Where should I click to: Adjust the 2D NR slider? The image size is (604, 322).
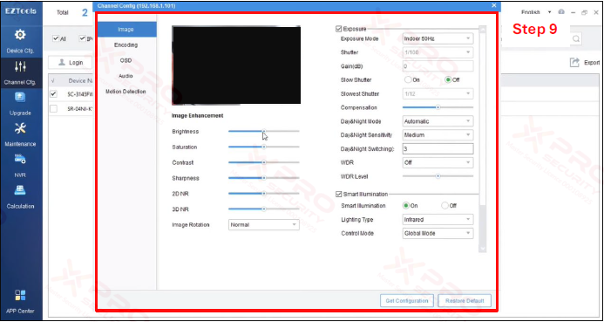click(x=264, y=193)
